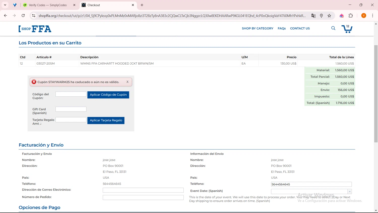Click the pinned tab with blue V icon
Viewport: 378px width, 213px height.
[x=15, y=5]
